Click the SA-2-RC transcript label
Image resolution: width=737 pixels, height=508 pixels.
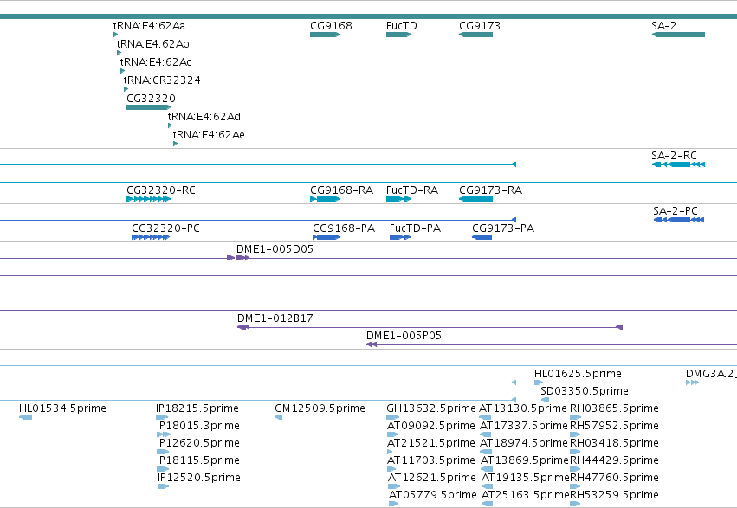click(674, 156)
